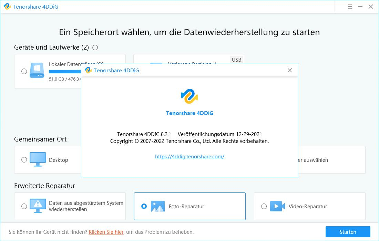Screen dimensions: 379x241
Task: Click the Foto-Reparatur picture icon
Action: click(157, 206)
